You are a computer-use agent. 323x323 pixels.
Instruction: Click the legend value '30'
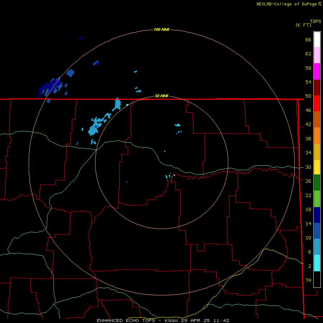308,167
